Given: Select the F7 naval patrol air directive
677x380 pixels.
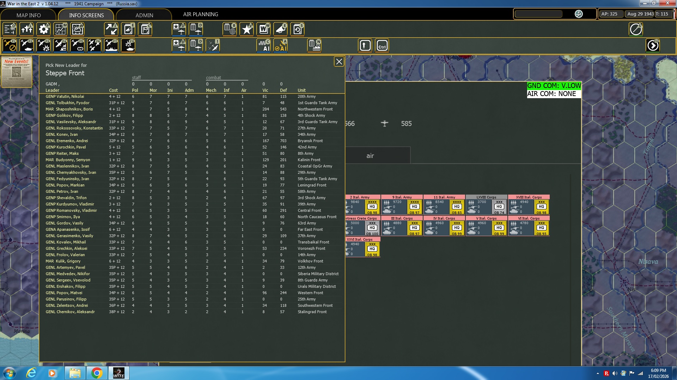Looking at the screenshot, I should 111,45.
